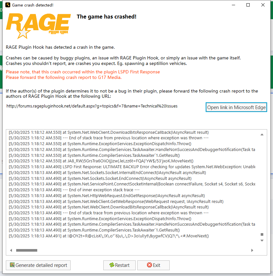This screenshot has width=273, height=276.
Task: Click the 'End of inner exception stack trace' line
Action: coord(74,190)
